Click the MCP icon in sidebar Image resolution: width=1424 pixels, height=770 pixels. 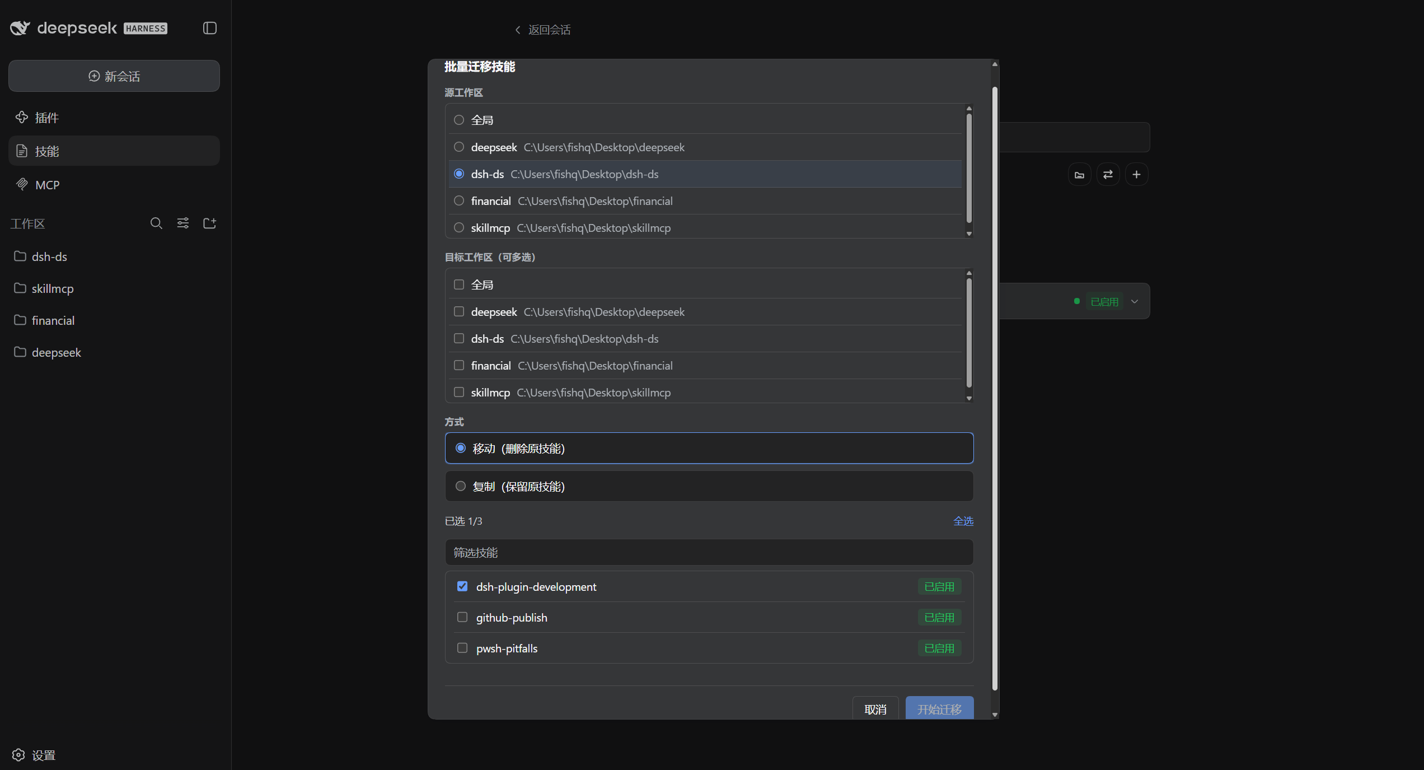(22, 184)
